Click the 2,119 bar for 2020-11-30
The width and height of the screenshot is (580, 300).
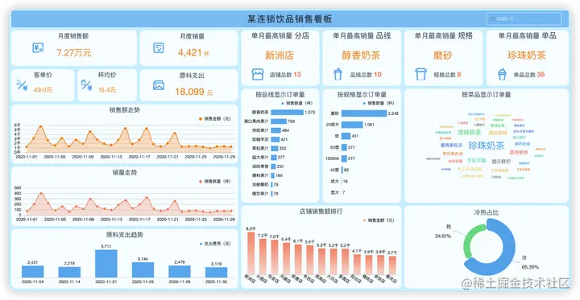217,273
